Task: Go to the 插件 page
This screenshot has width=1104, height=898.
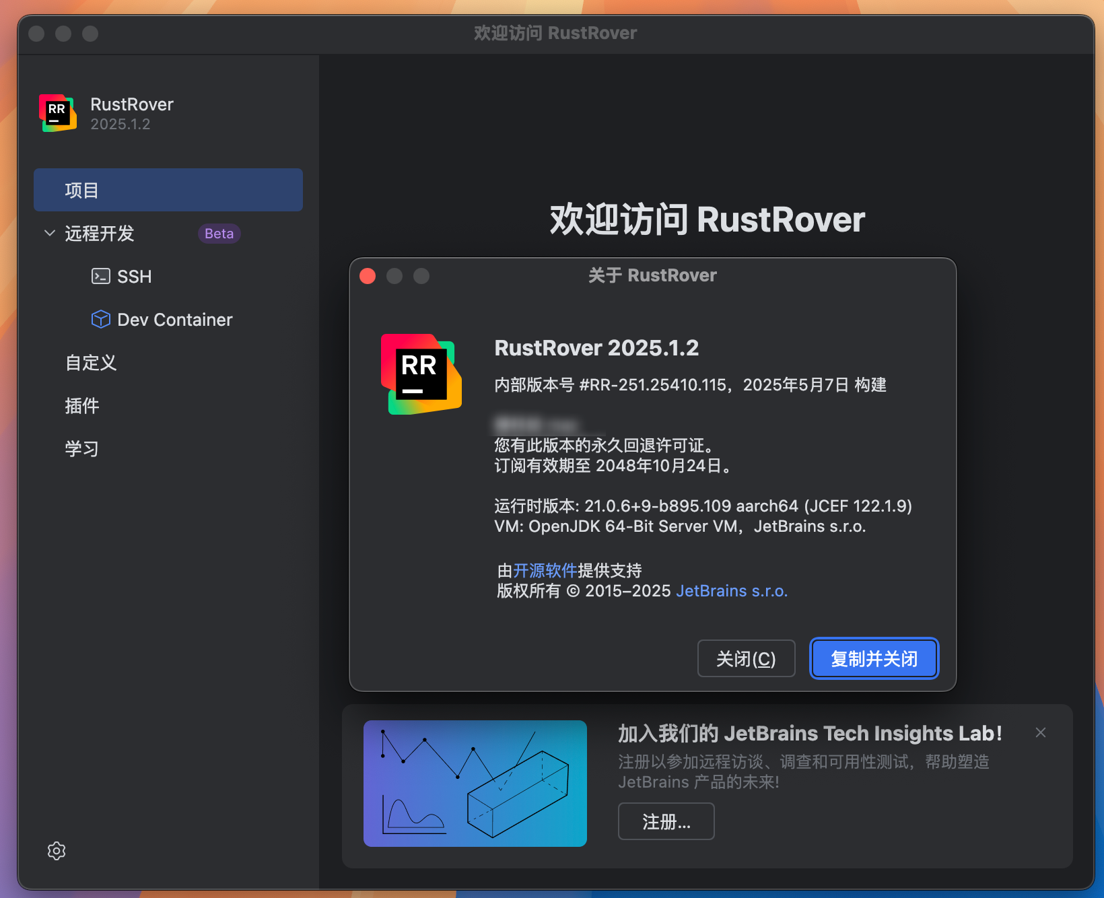Action: (x=82, y=406)
